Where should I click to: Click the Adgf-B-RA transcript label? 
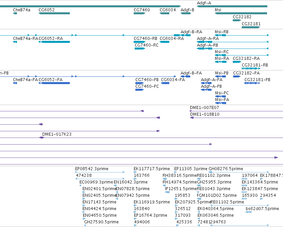[191, 32]
